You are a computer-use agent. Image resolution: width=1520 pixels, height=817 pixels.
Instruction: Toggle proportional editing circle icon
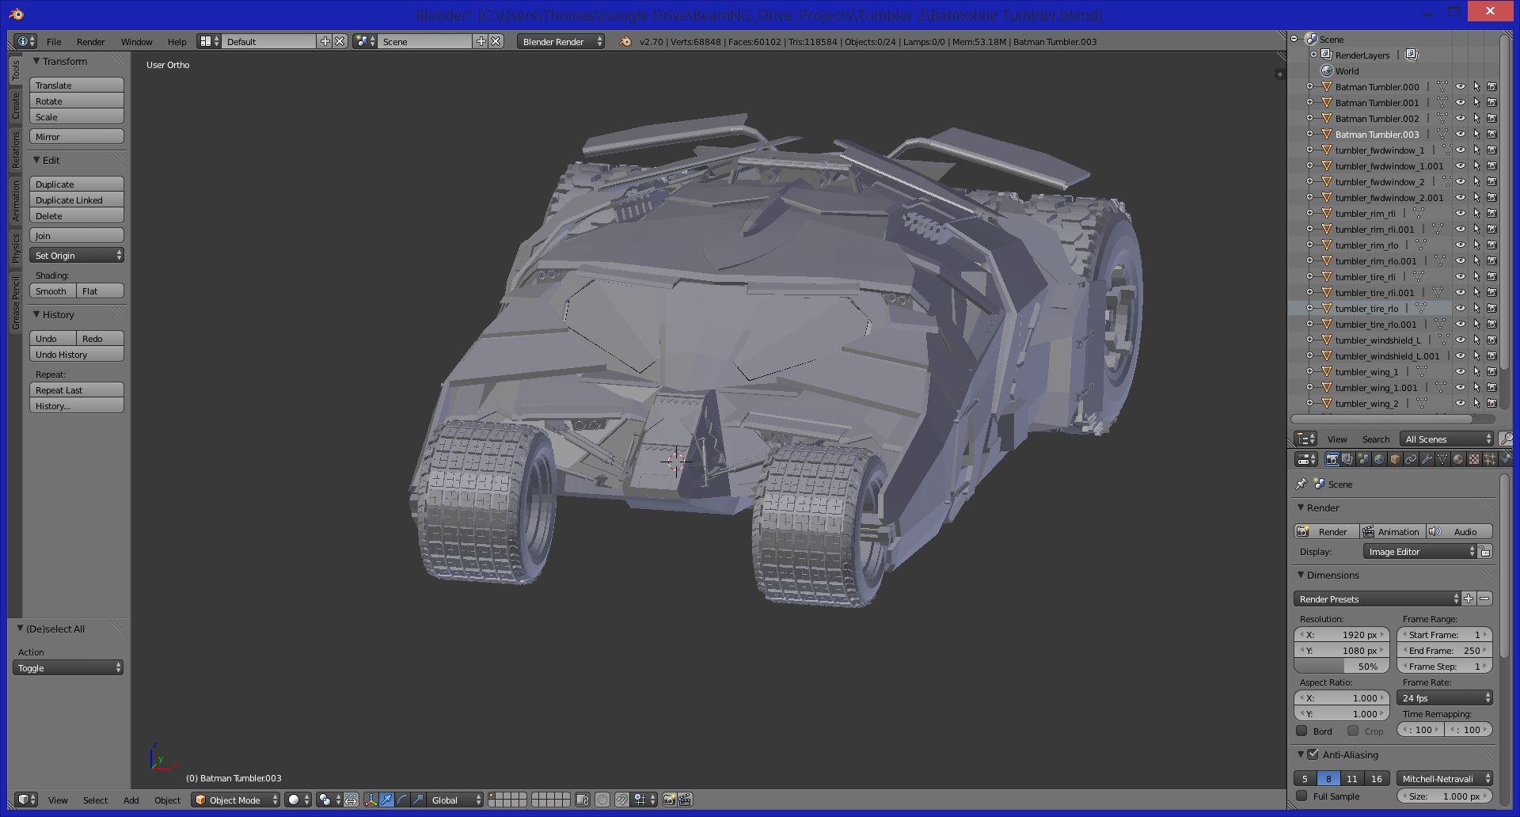coord(602,800)
